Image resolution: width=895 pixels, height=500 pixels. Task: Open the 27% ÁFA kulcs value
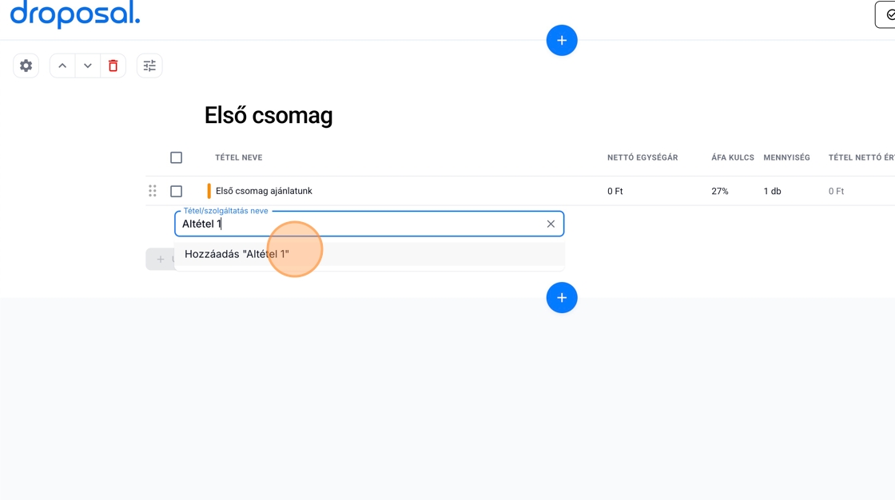click(720, 191)
